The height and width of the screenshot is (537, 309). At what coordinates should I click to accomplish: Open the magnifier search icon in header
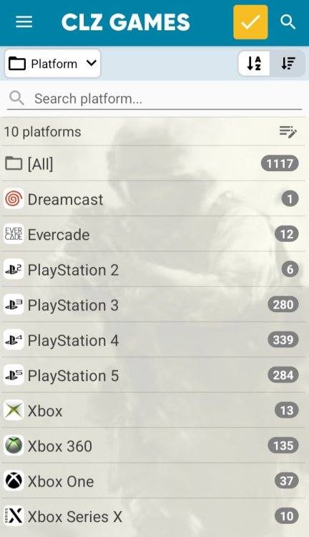[288, 22]
